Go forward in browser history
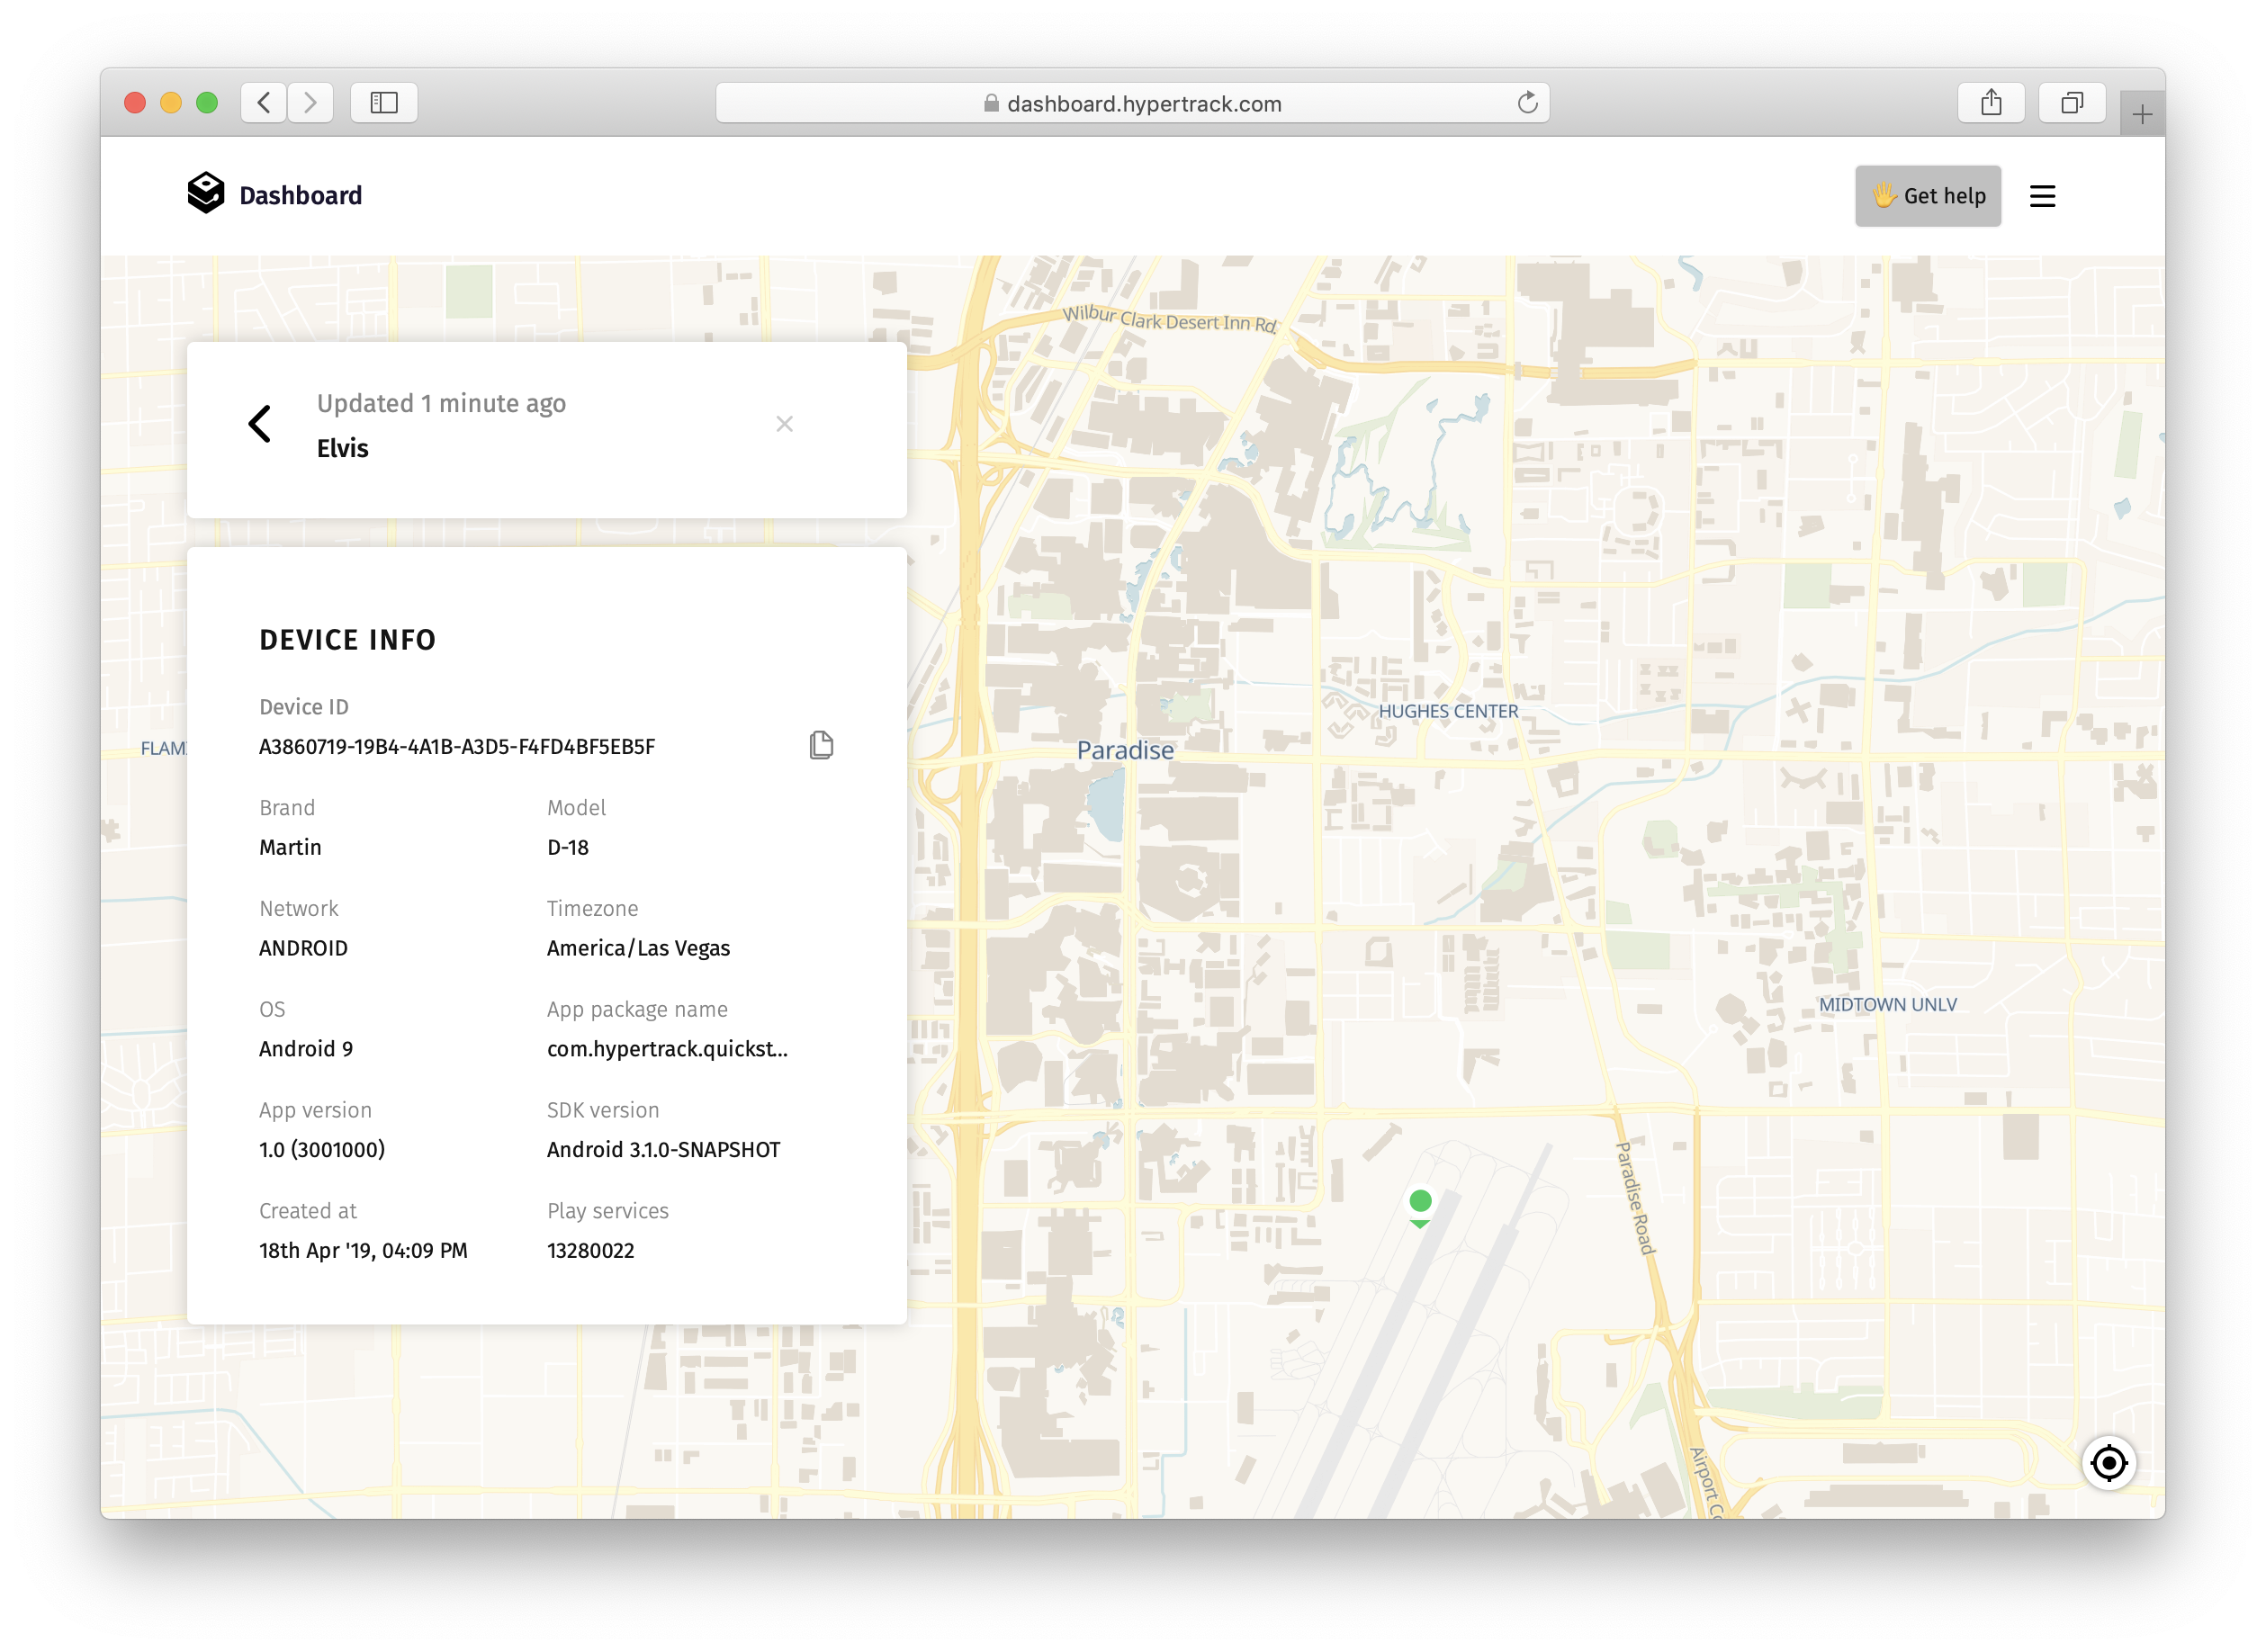 tap(311, 103)
